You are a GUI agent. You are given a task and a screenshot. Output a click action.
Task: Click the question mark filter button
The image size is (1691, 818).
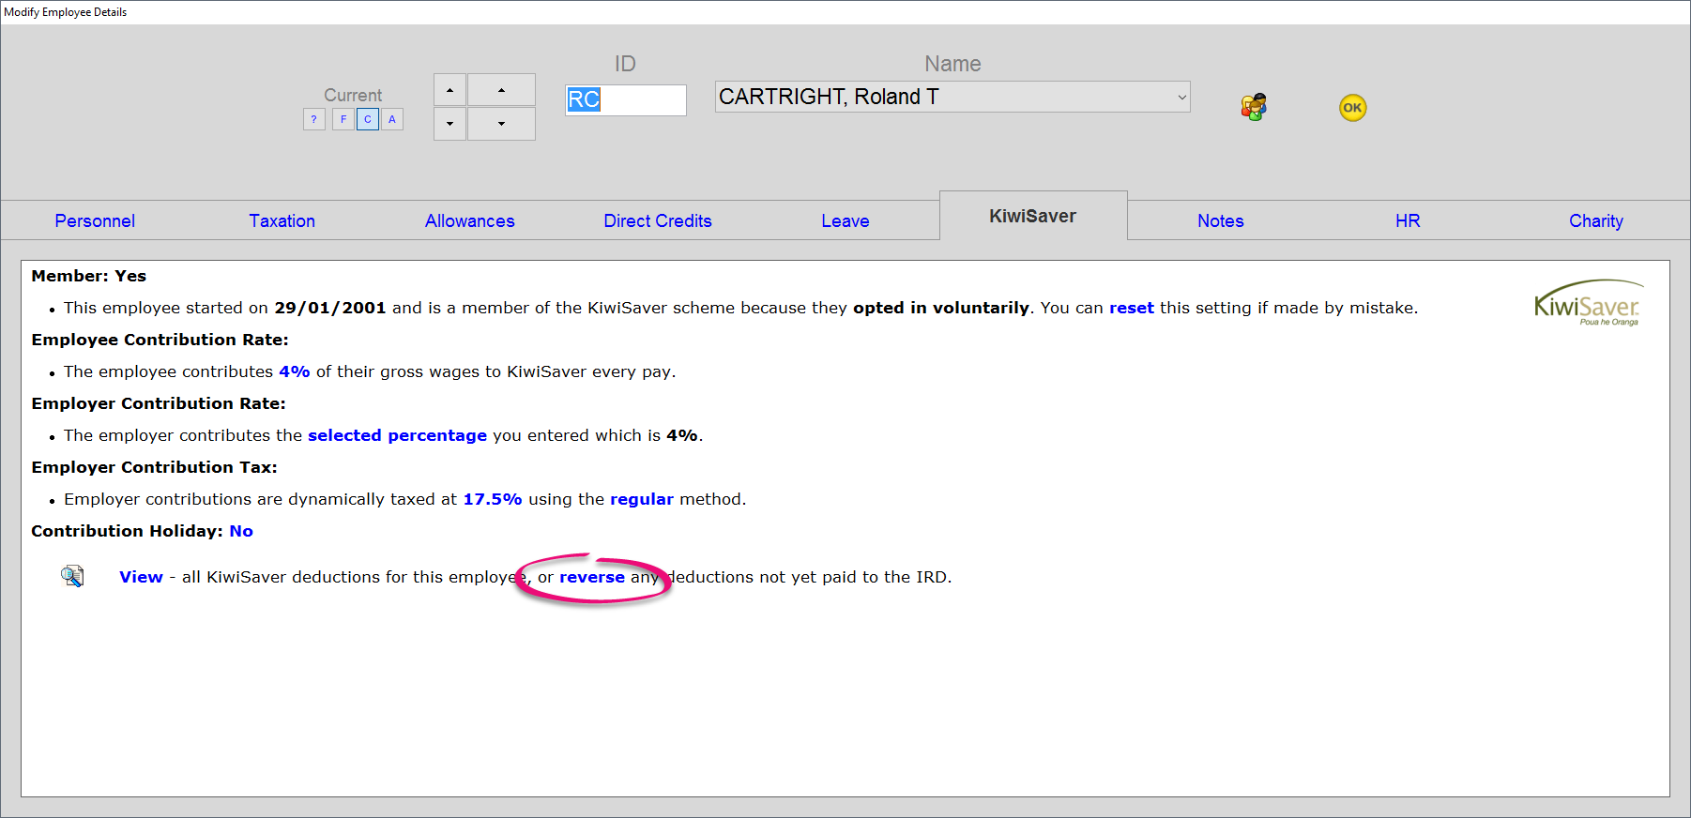point(313,119)
